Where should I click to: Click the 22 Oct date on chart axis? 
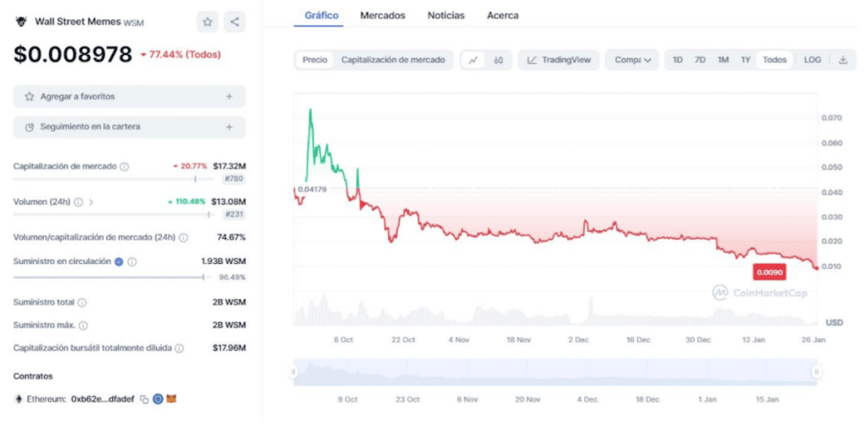tap(403, 340)
